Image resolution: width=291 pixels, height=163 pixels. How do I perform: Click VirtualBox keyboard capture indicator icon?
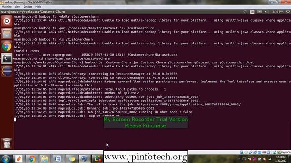279,153
